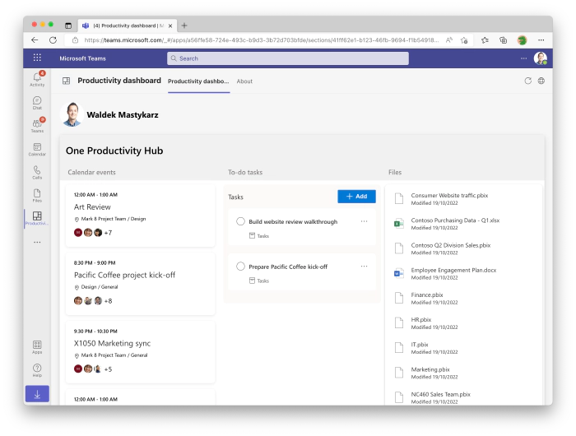
Task: Open Marketing.pbix file
Action: [430, 369]
